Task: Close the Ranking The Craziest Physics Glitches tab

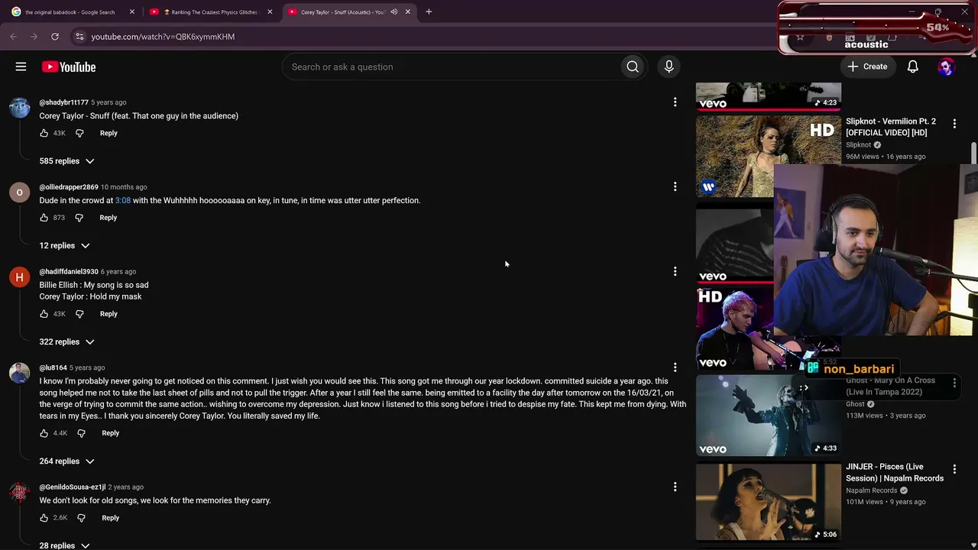Action: (x=270, y=11)
